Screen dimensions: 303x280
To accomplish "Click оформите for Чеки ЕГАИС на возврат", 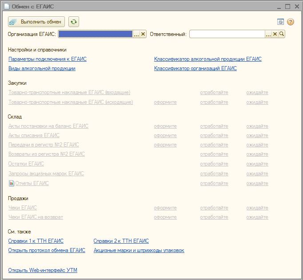I will pyautogui.click(x=165, y=217).
